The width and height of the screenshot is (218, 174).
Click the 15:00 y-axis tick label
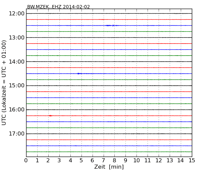tap(17, 86)
